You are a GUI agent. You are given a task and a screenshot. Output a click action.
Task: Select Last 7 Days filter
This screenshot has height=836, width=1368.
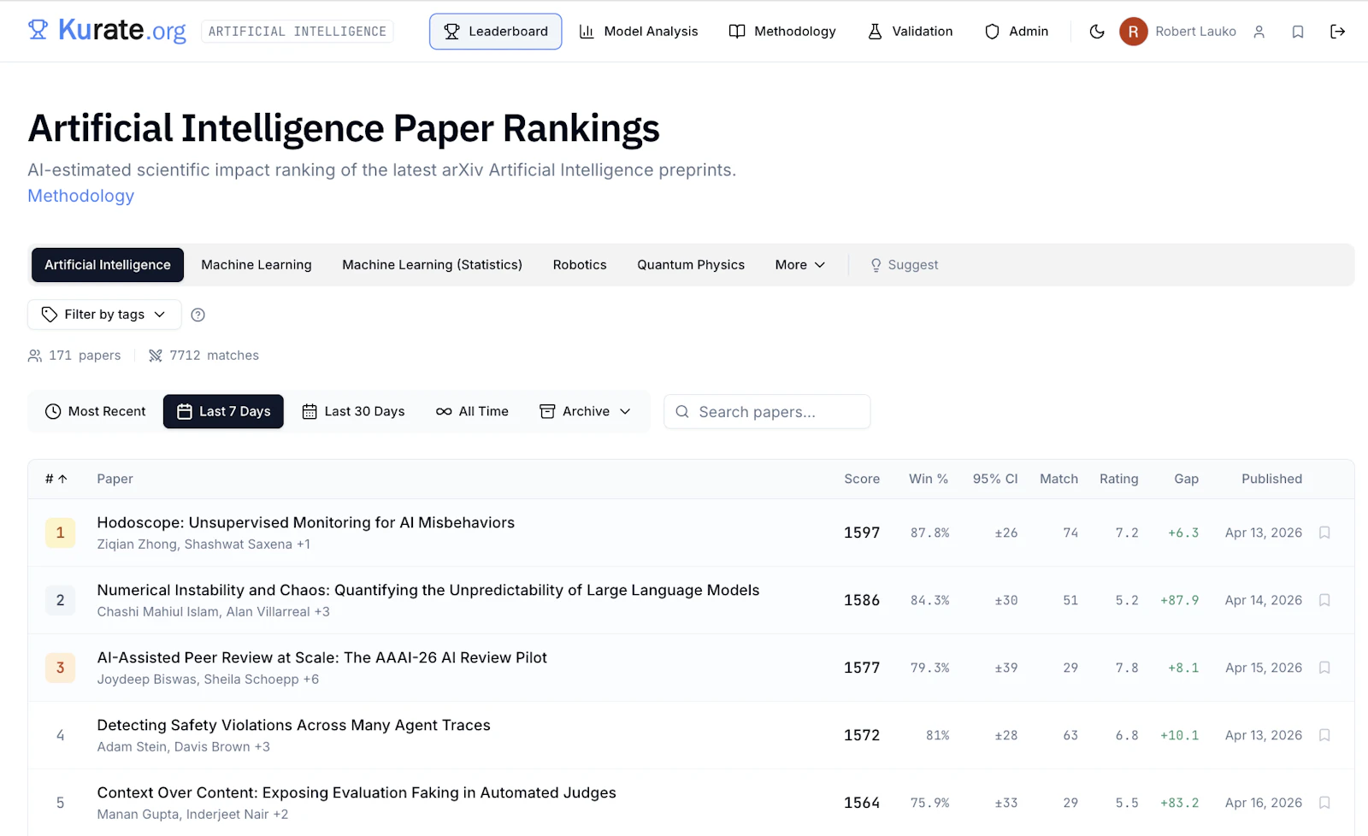coord(223,411)
